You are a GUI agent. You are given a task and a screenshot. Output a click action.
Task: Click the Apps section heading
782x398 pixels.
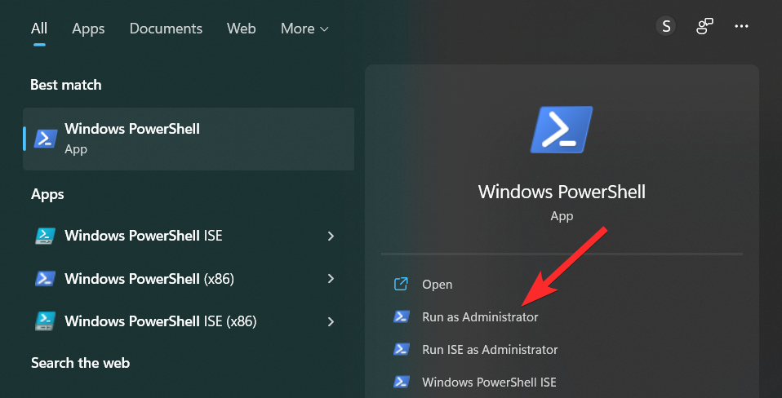pos(47,194)
